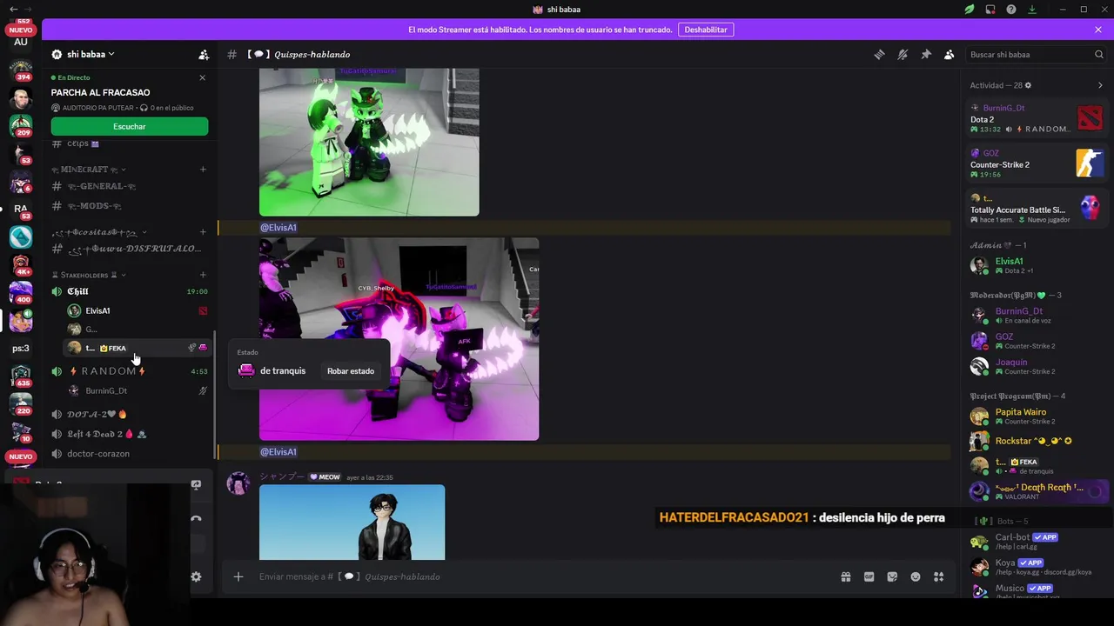Toggle channel notification mute bell
Screen dimensions: 1114x626
click(x=903, y=54)
